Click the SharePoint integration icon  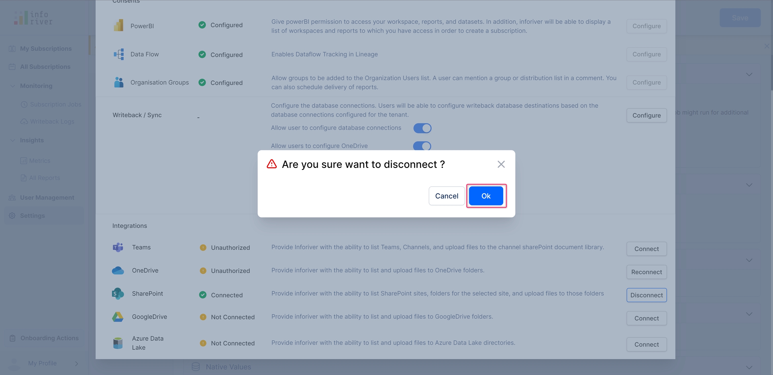[118, 294]
